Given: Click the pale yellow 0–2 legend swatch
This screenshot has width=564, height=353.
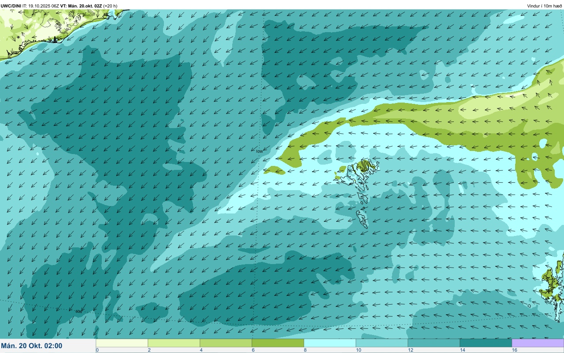Looking at the screenshot, I should pyautogui.click(x=122, y=343).
